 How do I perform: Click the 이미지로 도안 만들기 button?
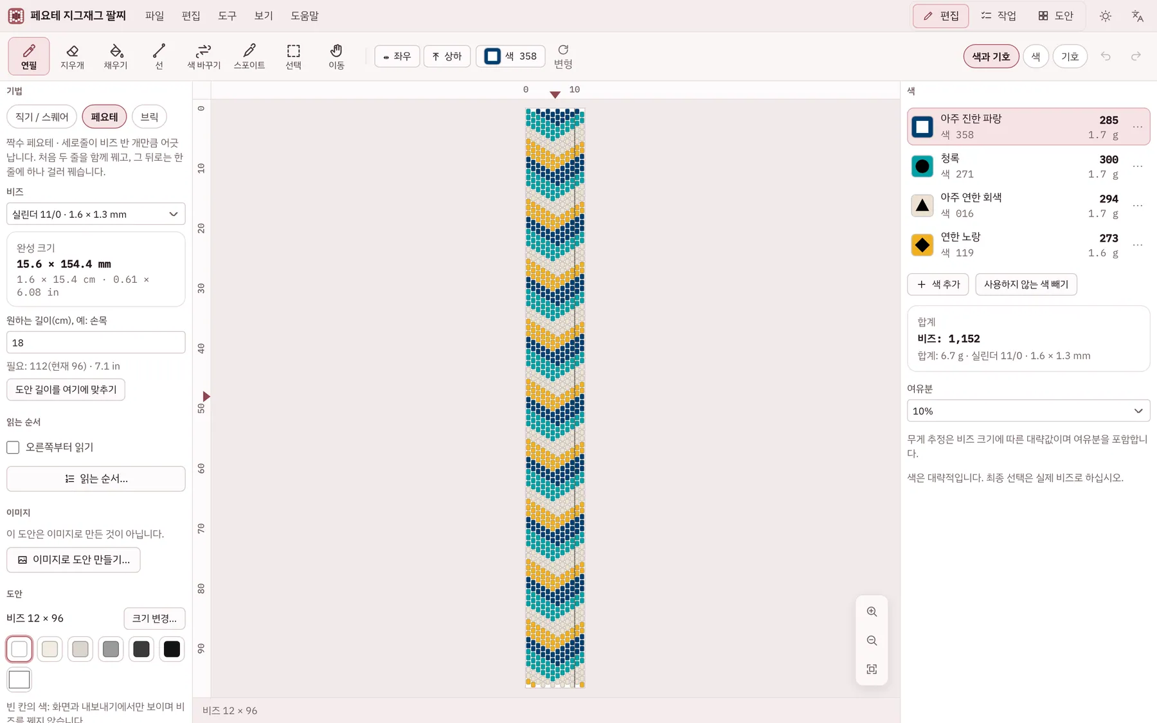73,560
